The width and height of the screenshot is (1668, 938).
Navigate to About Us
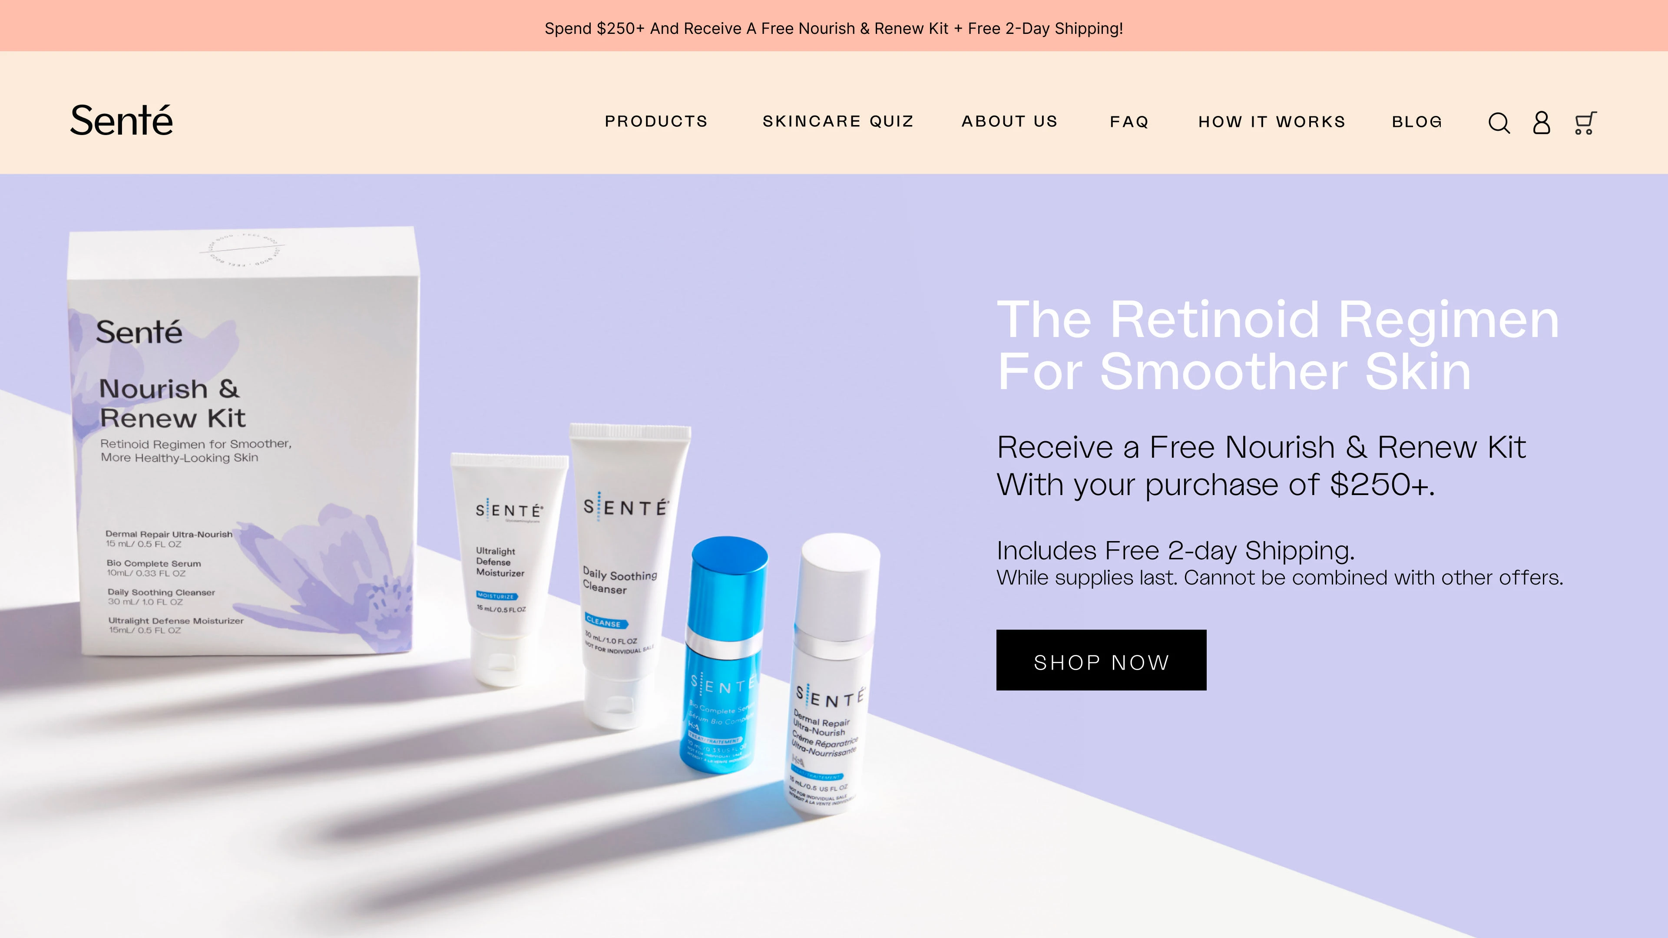point(1009,122)
